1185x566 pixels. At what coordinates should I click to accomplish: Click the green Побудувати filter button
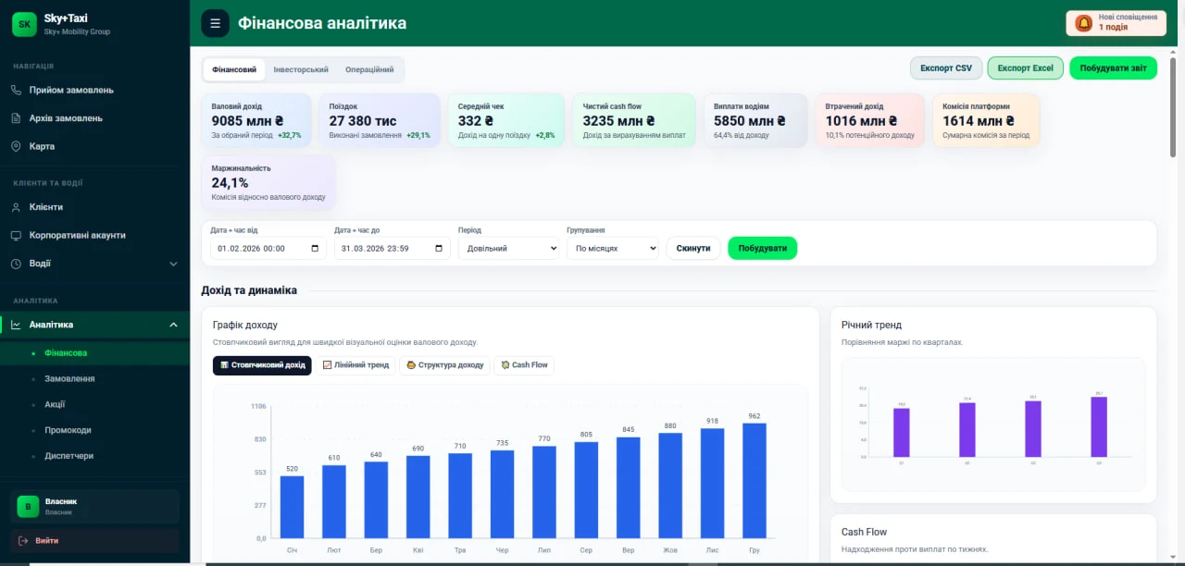coord(762,248)
